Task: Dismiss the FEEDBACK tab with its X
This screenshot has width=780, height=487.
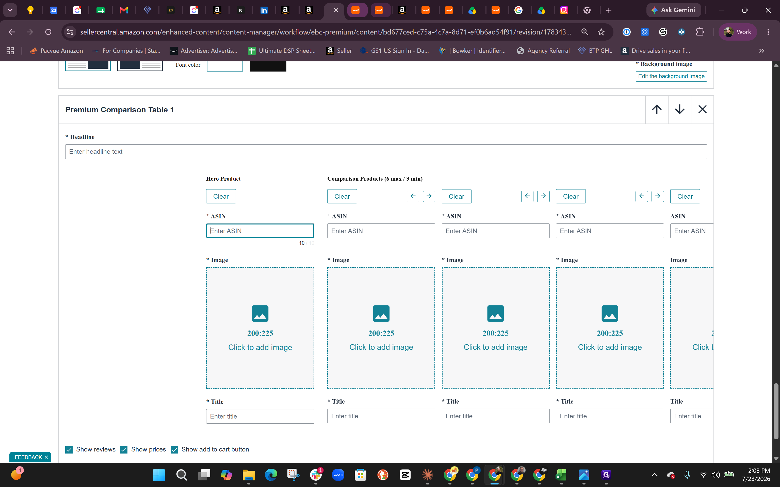Action: [46, 457]
